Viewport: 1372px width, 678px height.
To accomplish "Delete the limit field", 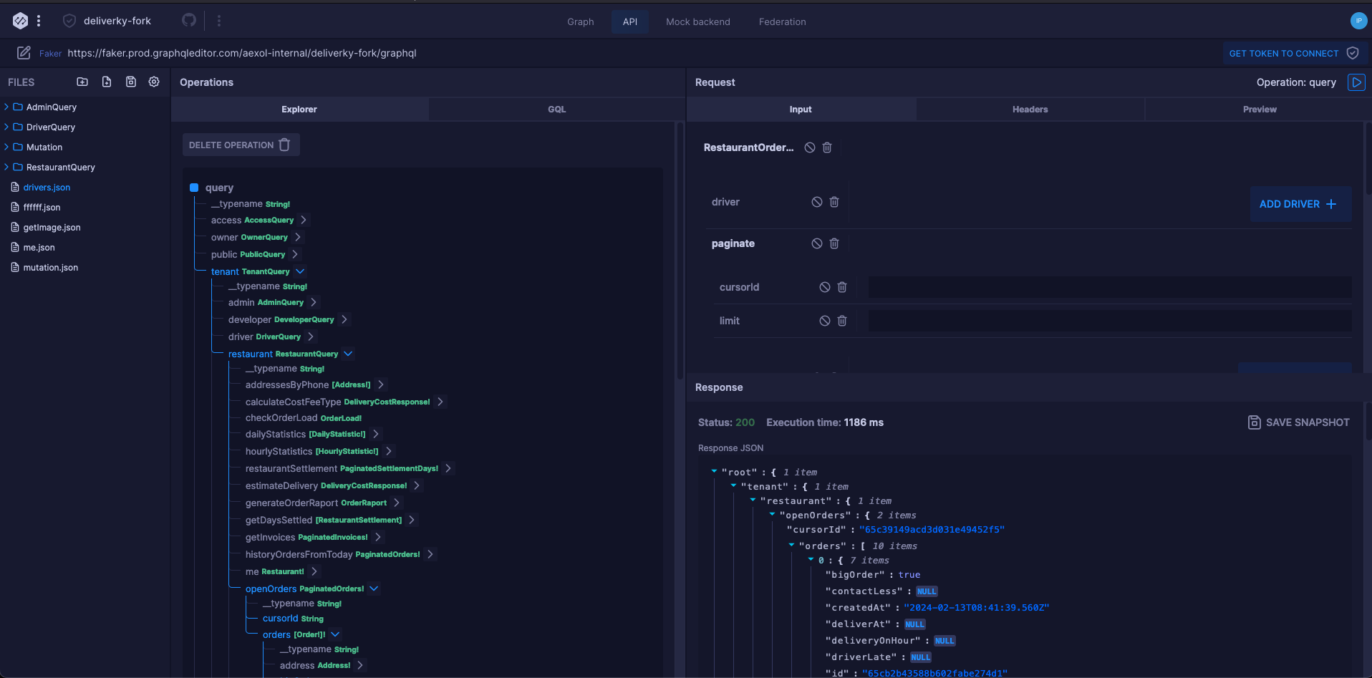I will coord(842,321).
